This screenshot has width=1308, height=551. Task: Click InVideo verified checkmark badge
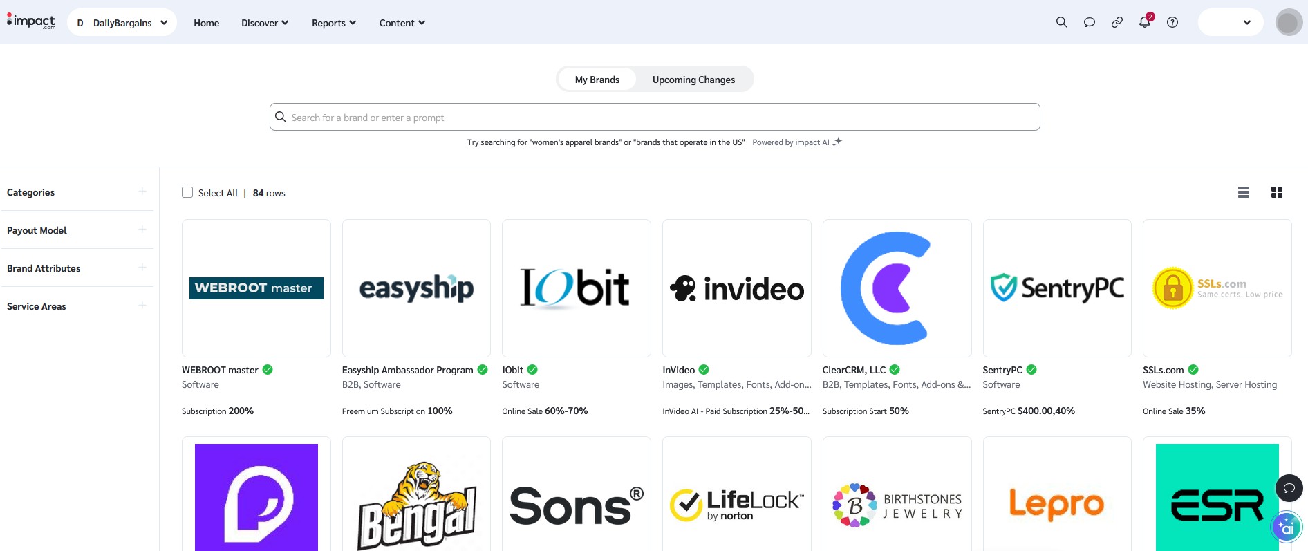click(704, 370)
